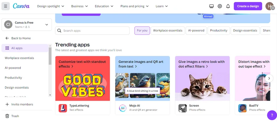Viewport: 277px width, 122px height.
Task: Click the Mojo AI app name
Action: (x=134, y=106)
